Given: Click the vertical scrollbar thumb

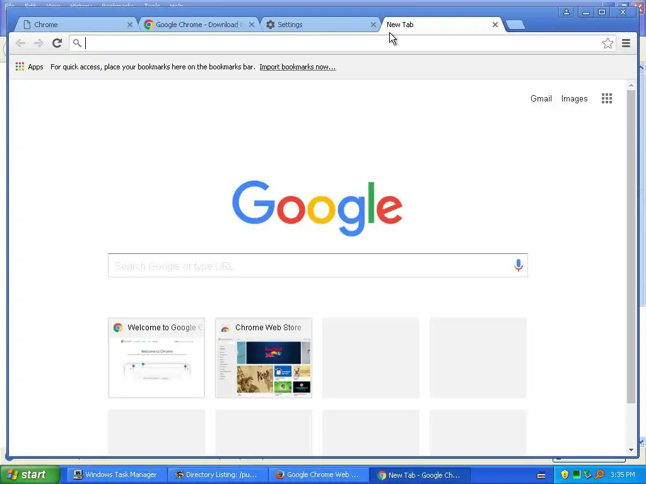Looking at the screenshot, I should point(631,246).
